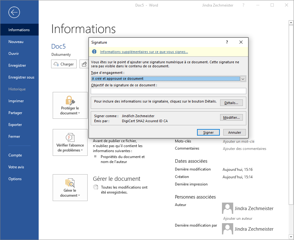Click the Objectif de la signature text field

[168, 91]
